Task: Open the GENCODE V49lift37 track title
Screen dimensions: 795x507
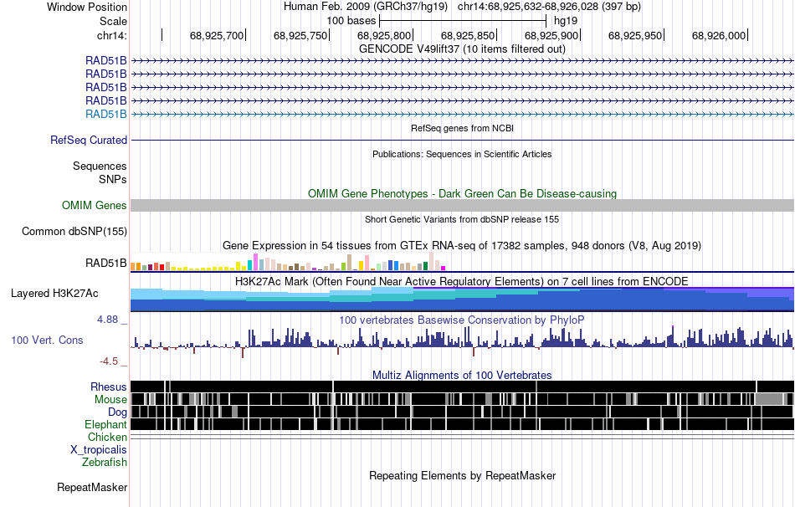Action: pyautogui.click(x=462, y=49)
